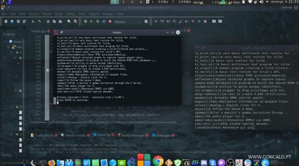Click the Step into debugger icon

click(x=175, y=21)
